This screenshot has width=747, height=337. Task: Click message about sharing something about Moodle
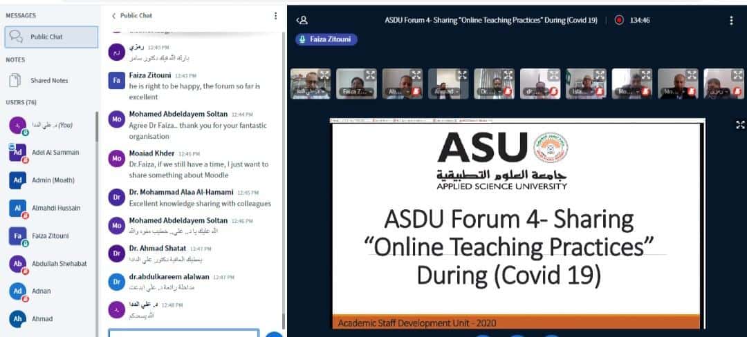[199, 170]
